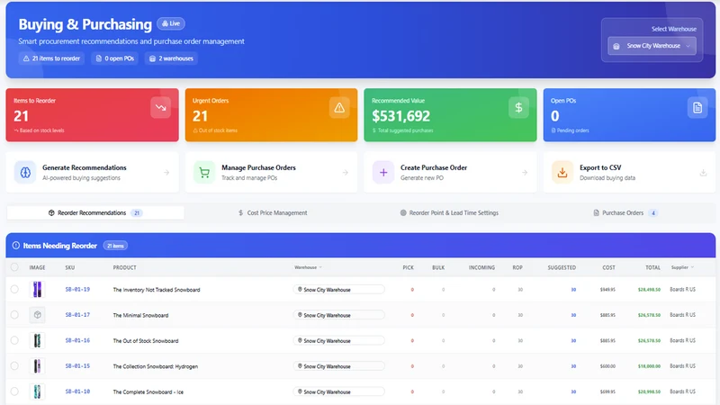Screen dimensions: 720x405
Task: Click the pin icon in SB-01-19 warehouse field
Action: (x=300, y=289)
